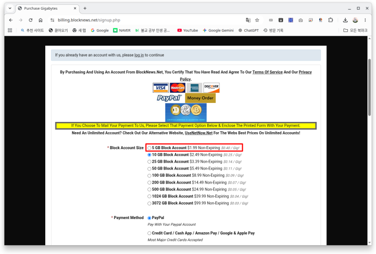Open the Chrome three-dot menu
The height and width of the screenshot is (254, 376).
(365, 20)
